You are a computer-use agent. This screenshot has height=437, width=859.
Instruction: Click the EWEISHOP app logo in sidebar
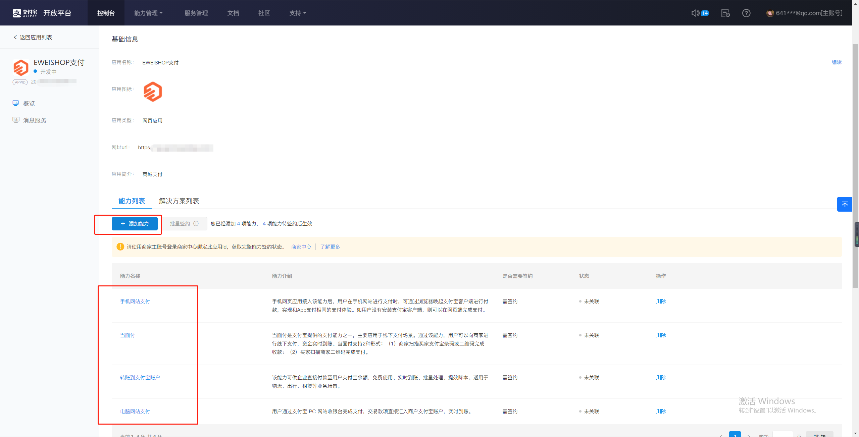coord(21,68)
